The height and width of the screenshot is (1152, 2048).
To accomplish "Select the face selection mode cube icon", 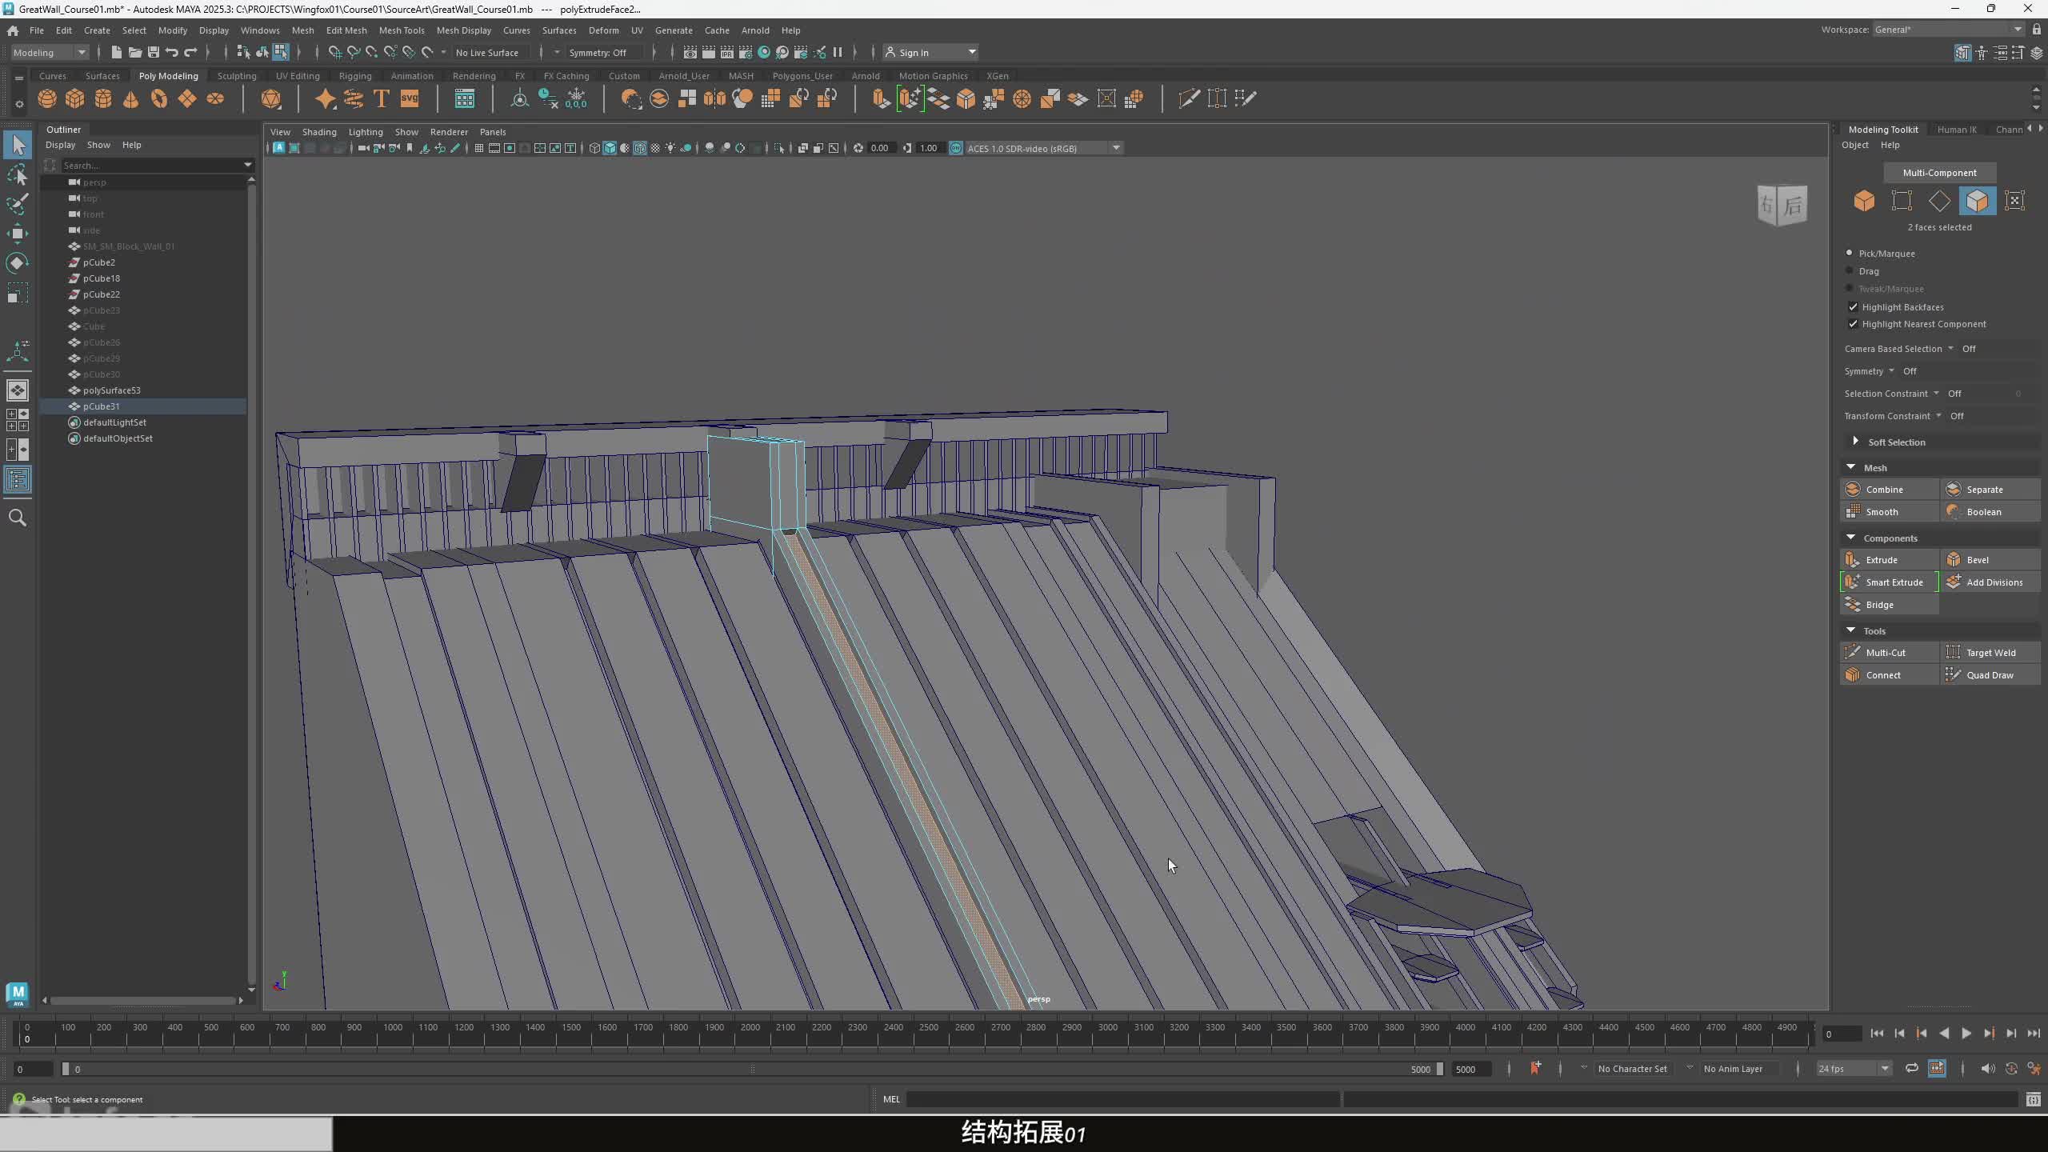I will 1977,201.
